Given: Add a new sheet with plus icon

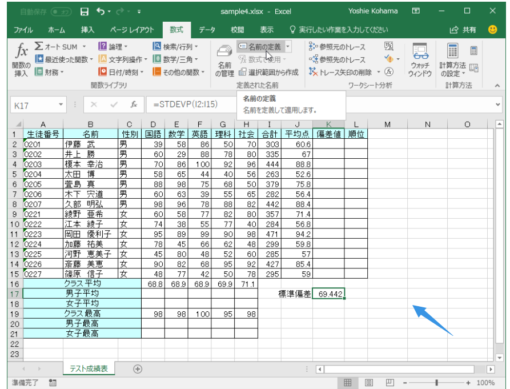Looking at the screenshot, I should pyautogui.click(x=138, y=369).
